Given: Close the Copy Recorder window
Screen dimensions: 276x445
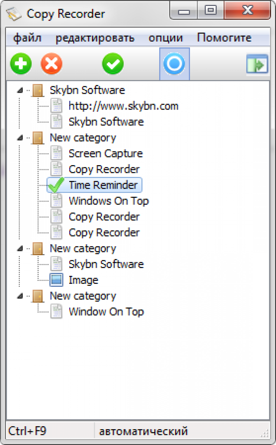Looking at the screenshot, I should (x=248, y=11).
